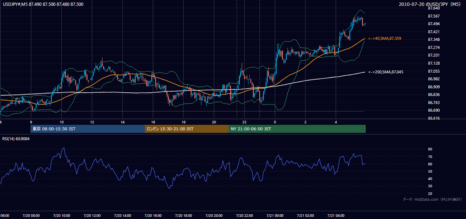Click price scale value 87.201
This screenshot has width=466, height=219.
pos(433,55)
